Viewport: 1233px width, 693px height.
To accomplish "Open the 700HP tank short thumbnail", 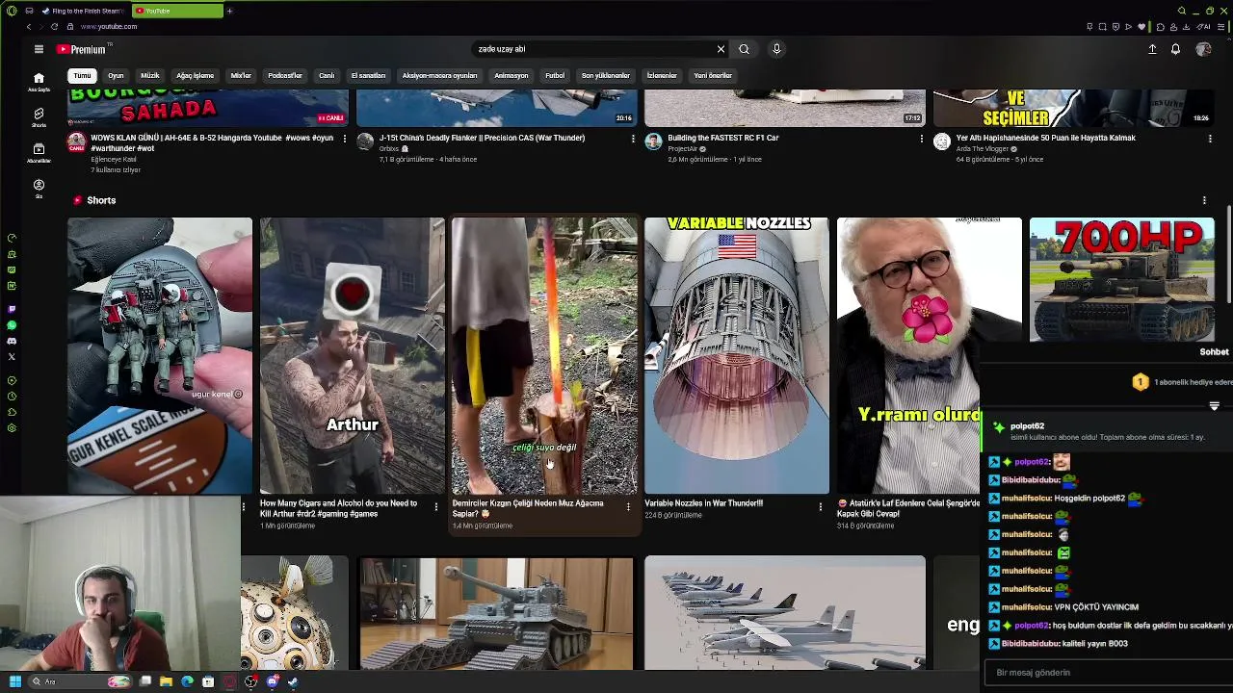I will pos(1122,279).
